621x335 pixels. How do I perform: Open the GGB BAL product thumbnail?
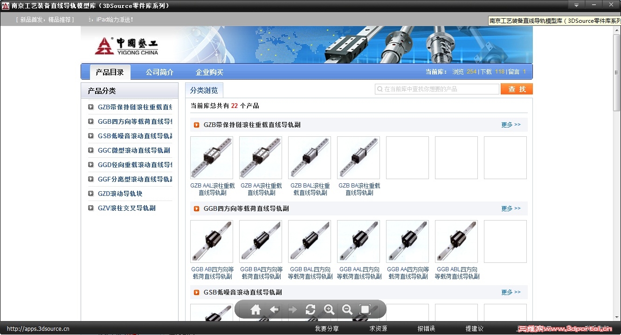point(310,241)
